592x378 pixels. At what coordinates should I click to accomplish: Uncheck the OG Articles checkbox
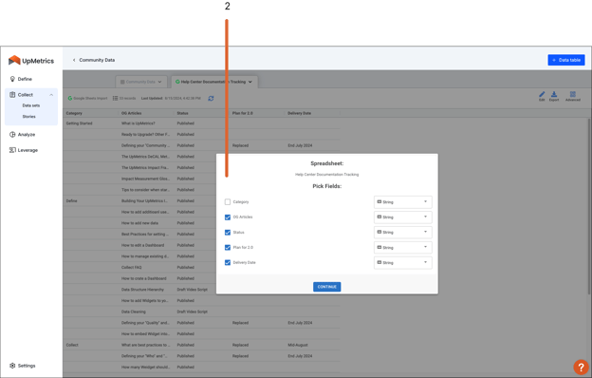pyautogui.click(x=228, y=217)
